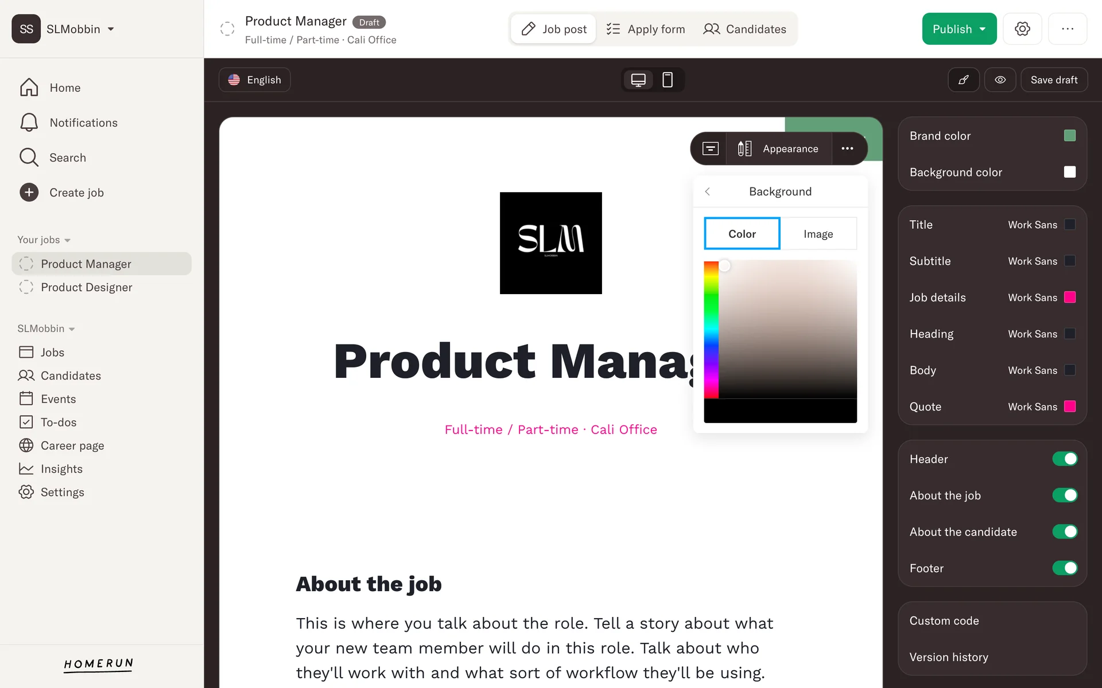The width and height of the screenshot is (1102, 688).
Task: Turn off About the job toggle
Action: [x=1065, y=495]
